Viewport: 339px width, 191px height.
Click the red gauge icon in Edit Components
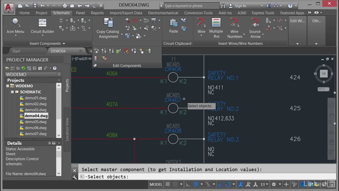[126, 51]
